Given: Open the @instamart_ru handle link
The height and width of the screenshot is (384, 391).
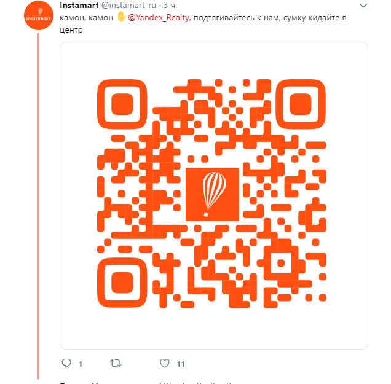Looking at the screenshot, I should coord(128,5).
